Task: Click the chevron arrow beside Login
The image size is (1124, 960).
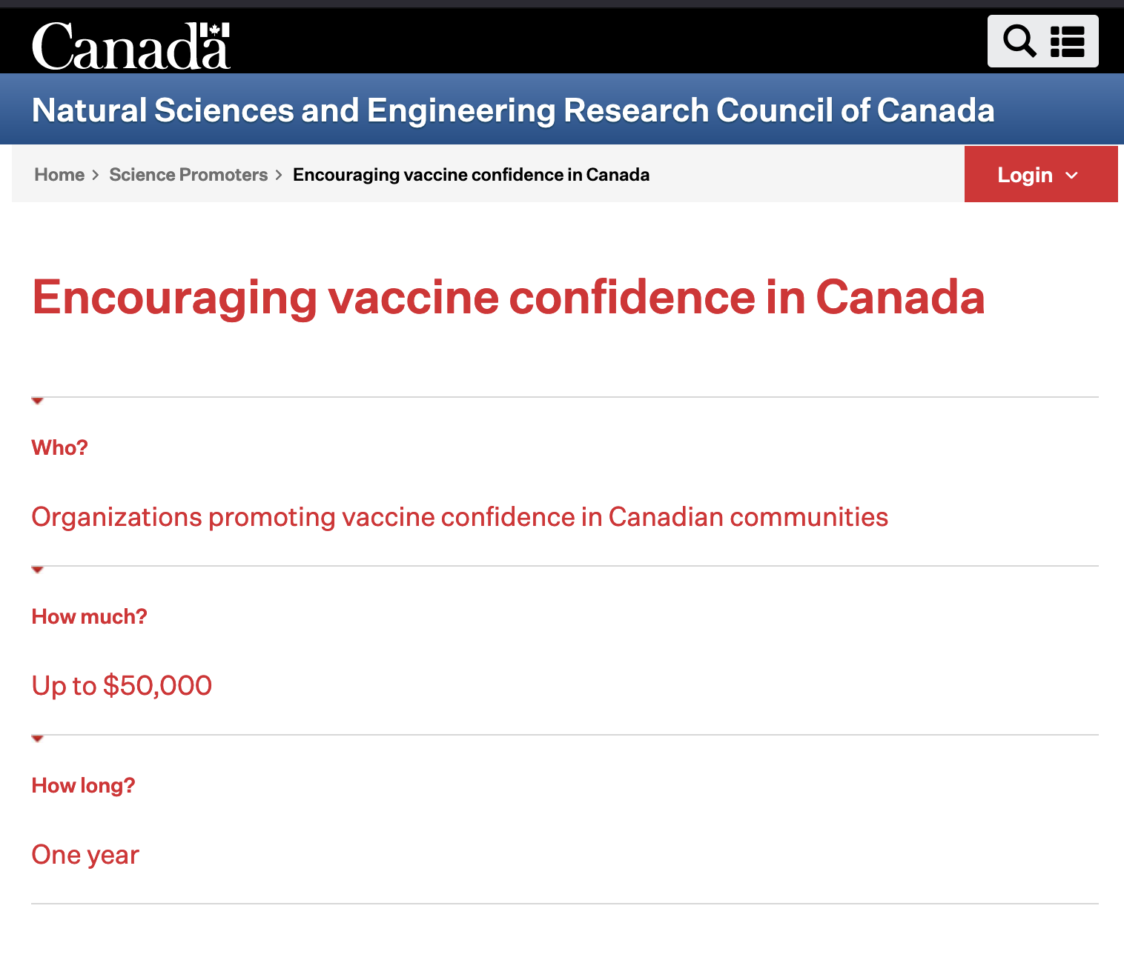Action: coord(1071,176)
